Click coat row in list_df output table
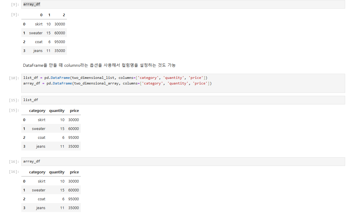This screenshot has height=218, width=346. click(51, 137)
